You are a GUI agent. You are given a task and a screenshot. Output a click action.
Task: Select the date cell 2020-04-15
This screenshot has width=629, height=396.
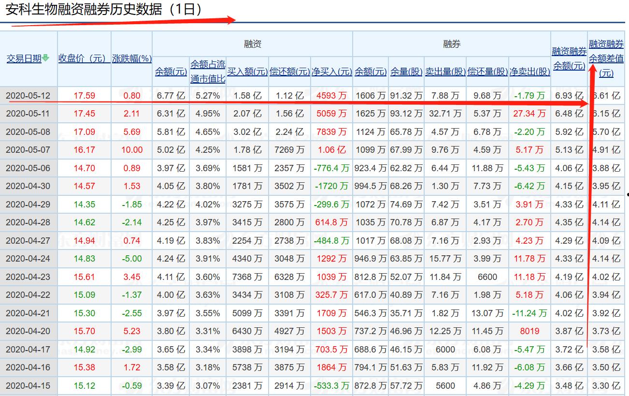point(28,386)
